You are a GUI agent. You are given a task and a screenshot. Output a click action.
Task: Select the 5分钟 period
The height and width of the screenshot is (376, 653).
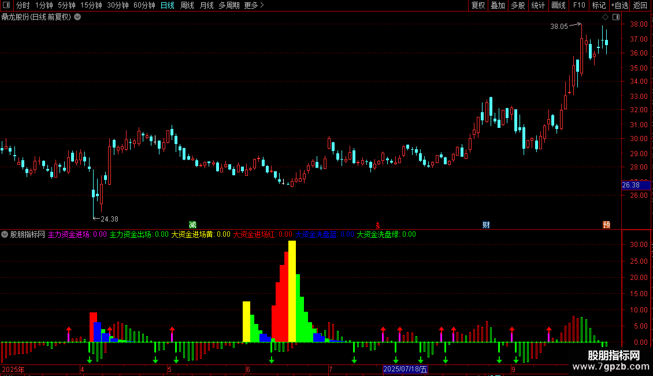click(x=66, y=5)
